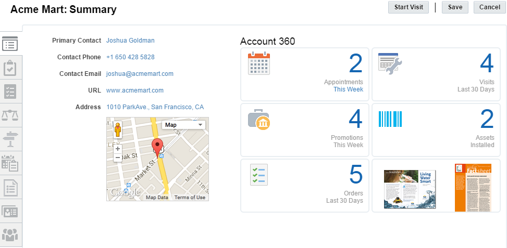This screenshot has height=248, width=507.
Task: Open the Map type dropdown
Action: 183,125
